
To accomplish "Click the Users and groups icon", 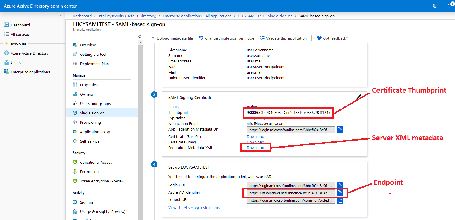I will [75, 104].
